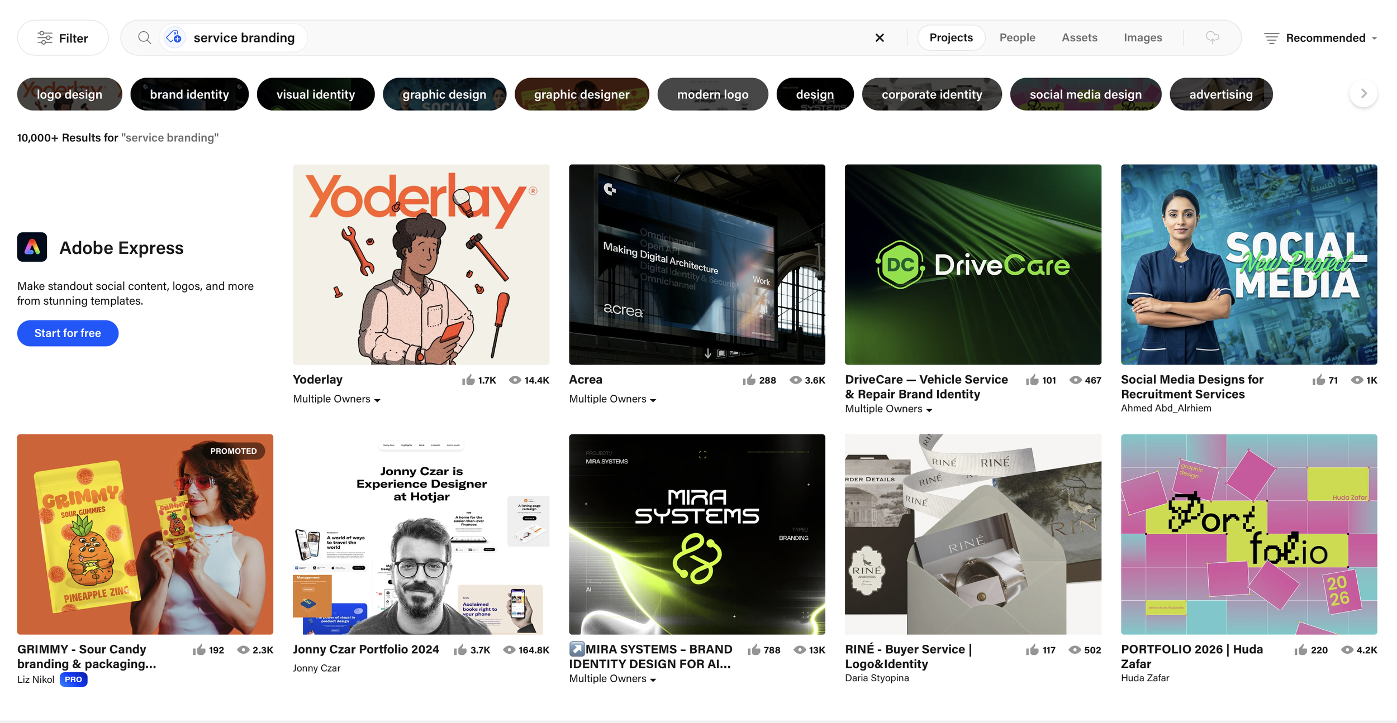Click the thumbs-up icon on Acrea
This screenshot has width=1397, height=723.
pyautogui.click(x=749, y=380)
